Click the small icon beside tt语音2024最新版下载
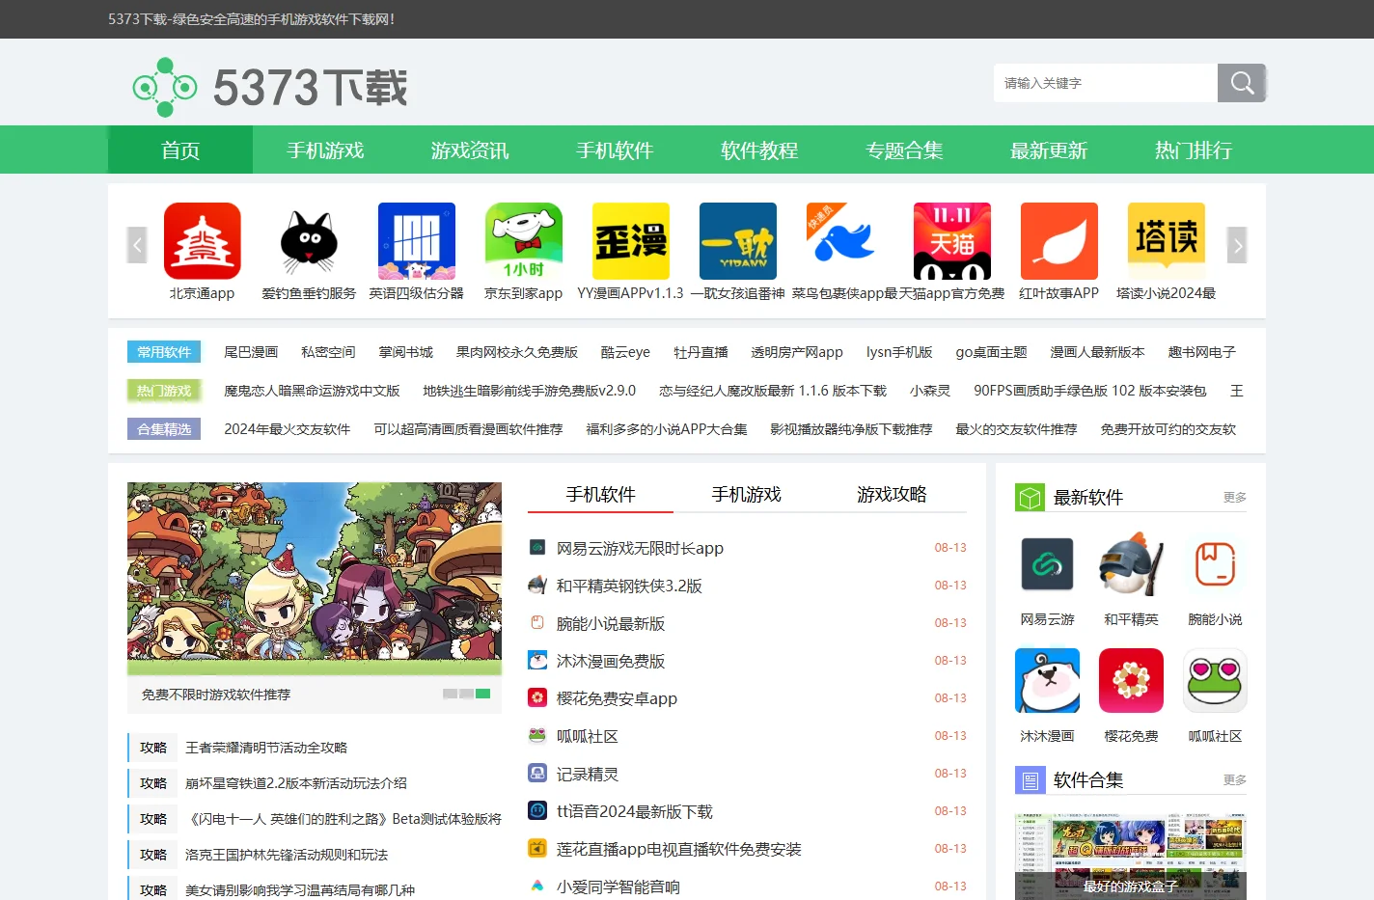Screen dimensions: 1374x900 point(537,810)
